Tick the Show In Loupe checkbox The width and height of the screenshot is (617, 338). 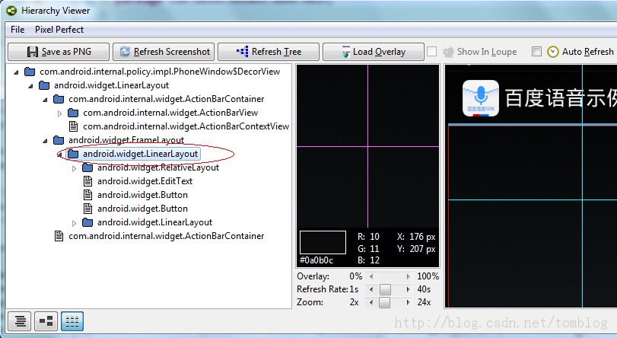(x=431, y=52)
